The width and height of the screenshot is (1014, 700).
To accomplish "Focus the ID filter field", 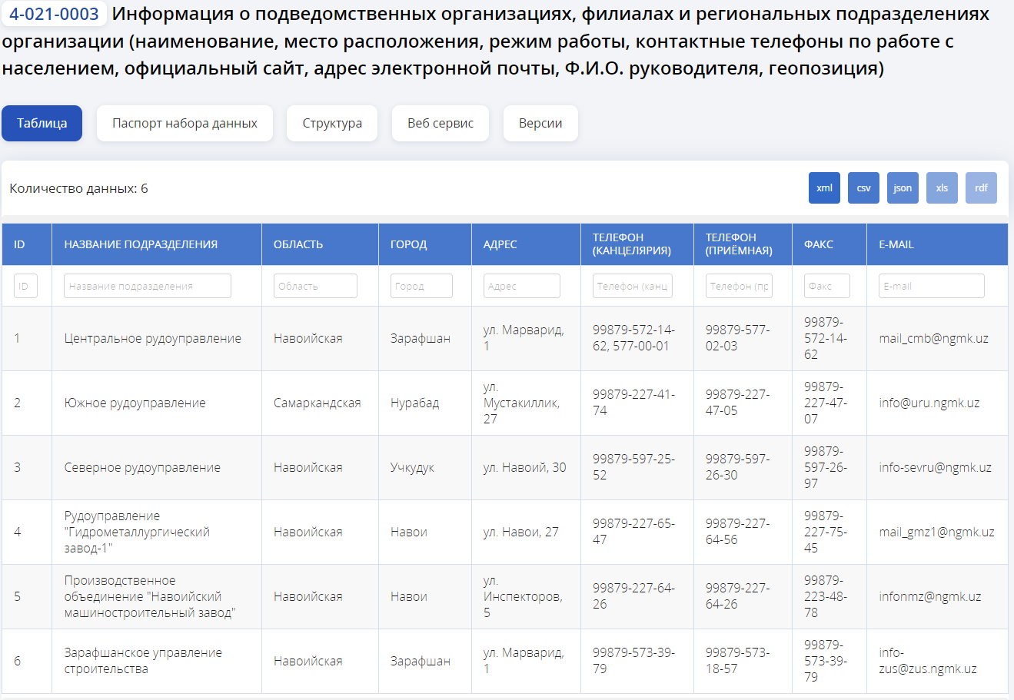I will pyautogui.click(x=25, y=286).
